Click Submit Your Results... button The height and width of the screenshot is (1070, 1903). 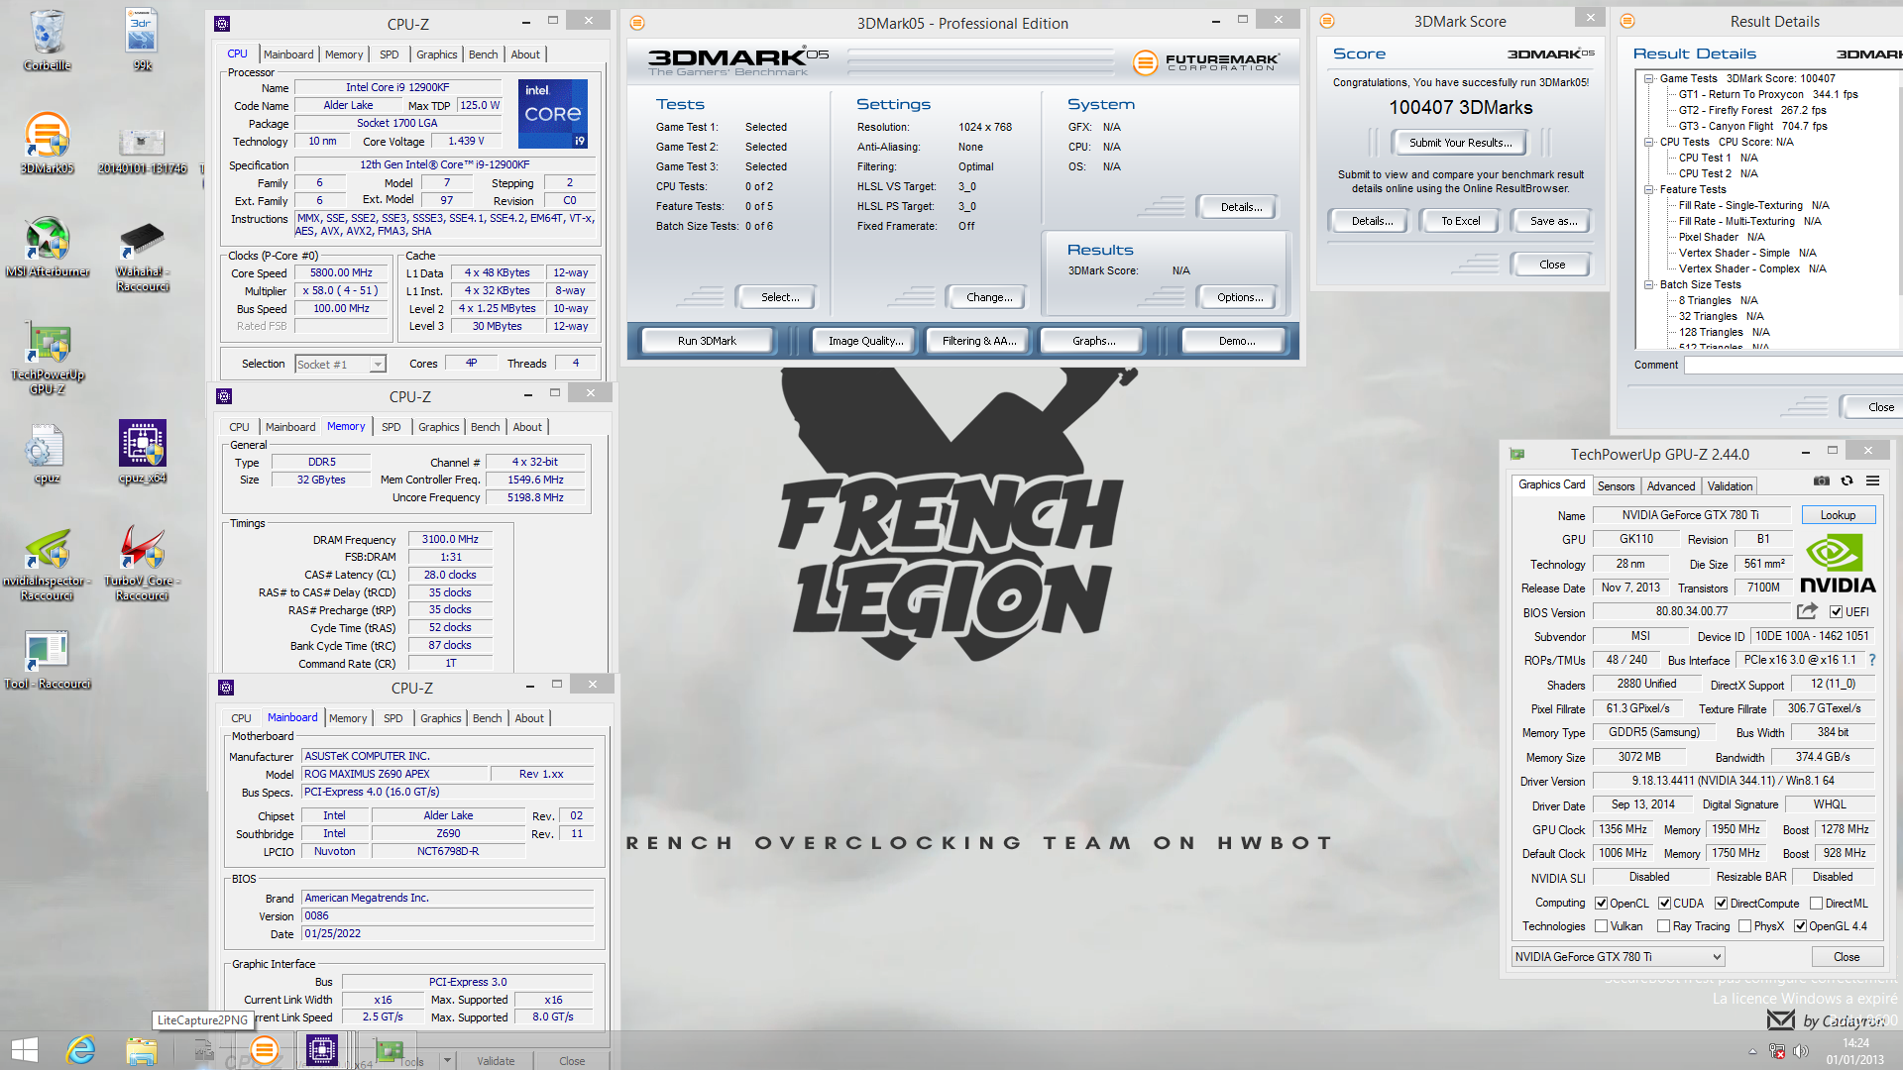coord(1460,143)
